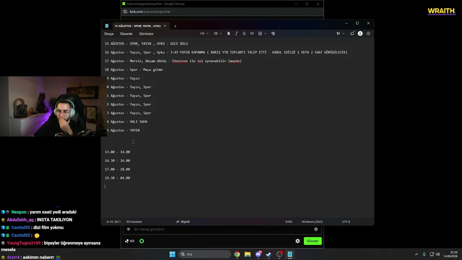The image size is (462, 260).
Task: Expand the list style dropdown arrow
Action: point(221,34)
